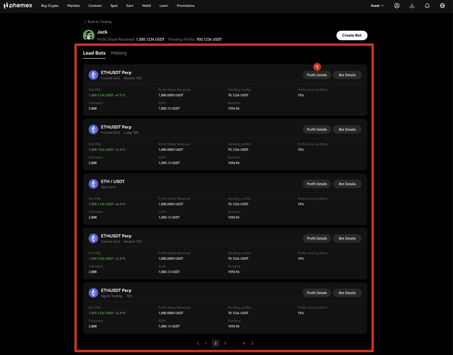Screen dimensions: 453x355
Task: Select the Lead Bots tab
Action: (94, 53)
